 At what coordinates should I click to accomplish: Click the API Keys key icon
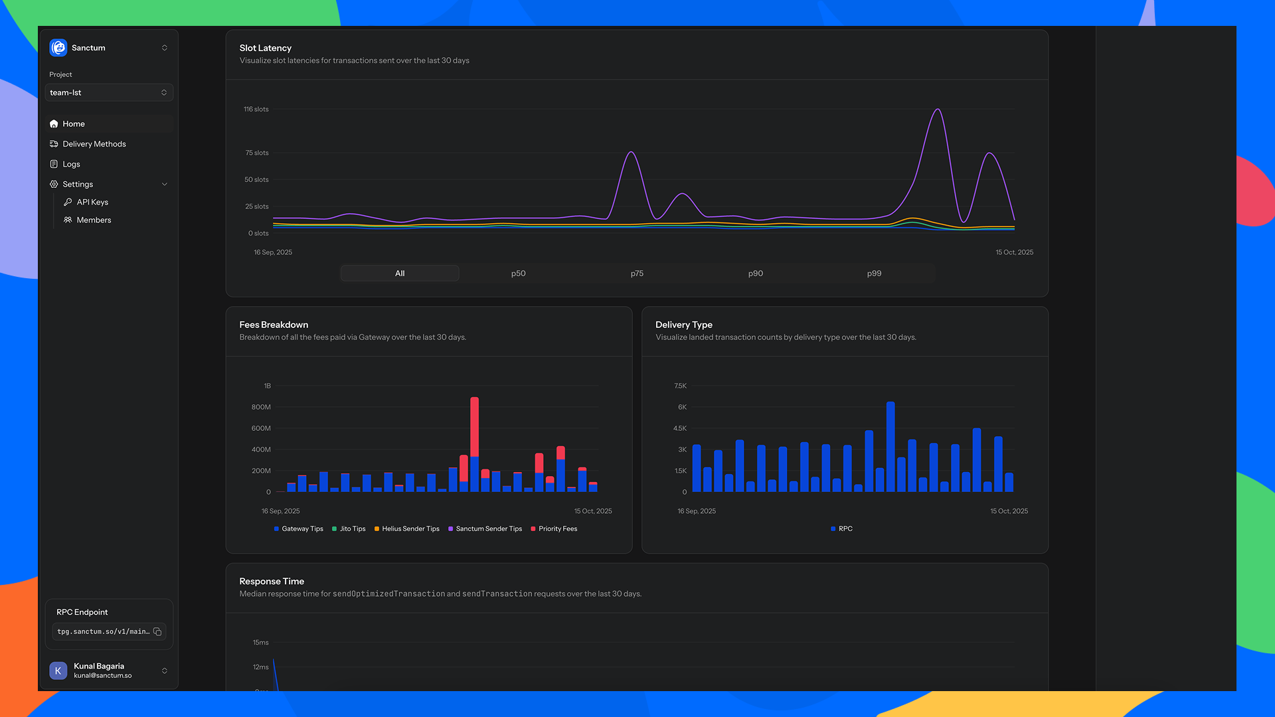click(x=68, y=202)
